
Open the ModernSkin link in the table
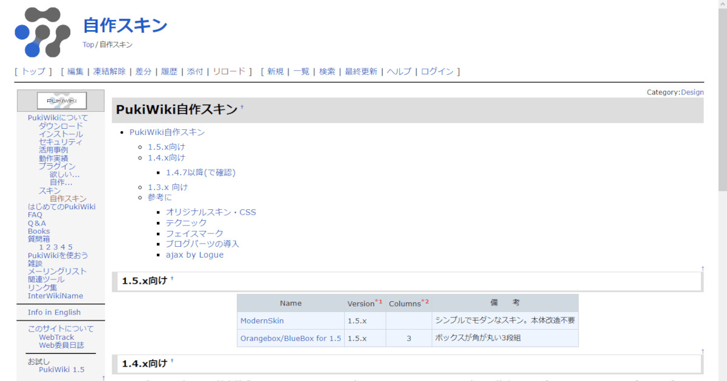tap(262, 321)
